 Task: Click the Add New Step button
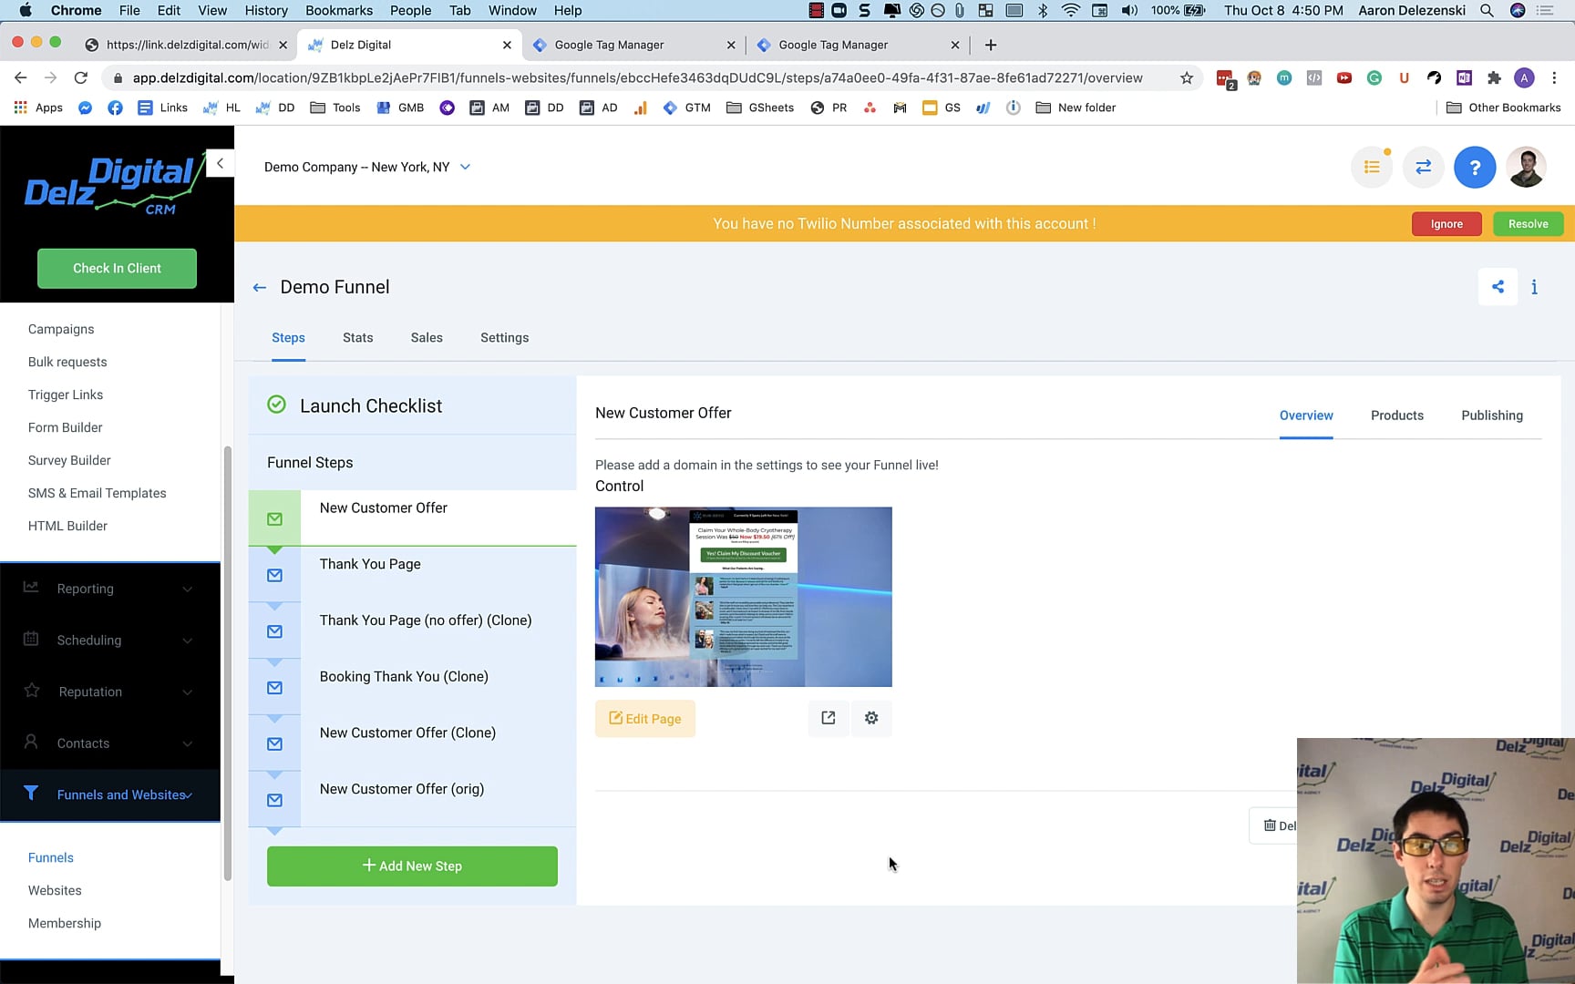point(412,866)
